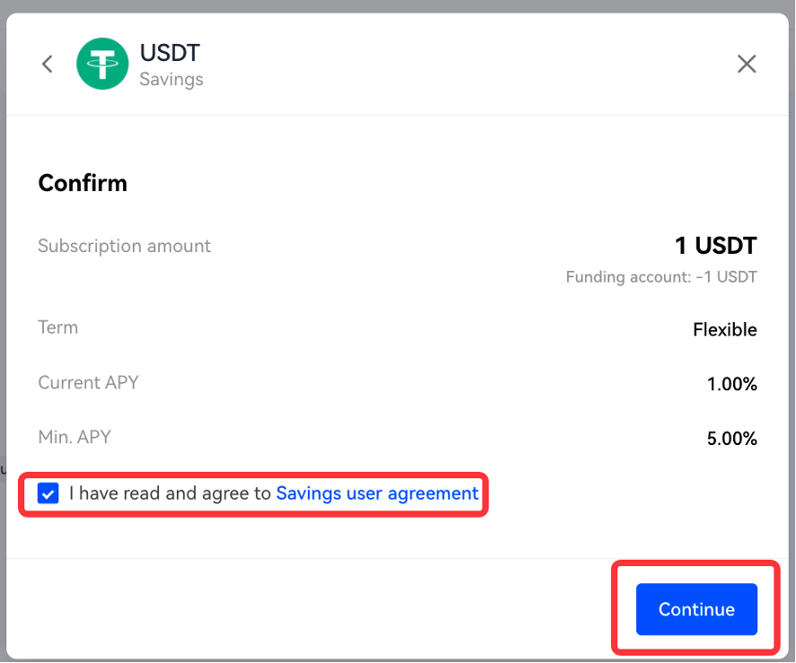Click the Flexible term value
Image resolution: width=796 pixels, height=663 pixels.
point(725,329)
